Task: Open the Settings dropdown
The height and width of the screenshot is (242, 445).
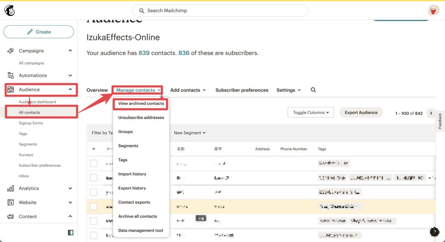Action: click(x=289, y=90)
